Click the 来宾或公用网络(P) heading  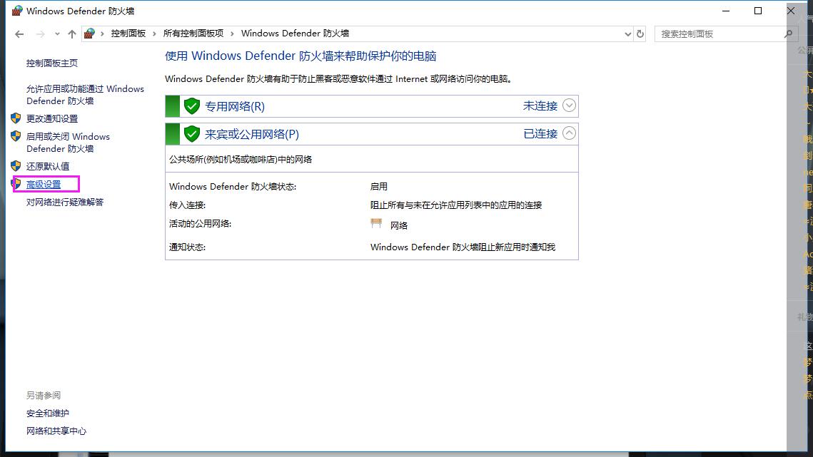click(252, 135)
